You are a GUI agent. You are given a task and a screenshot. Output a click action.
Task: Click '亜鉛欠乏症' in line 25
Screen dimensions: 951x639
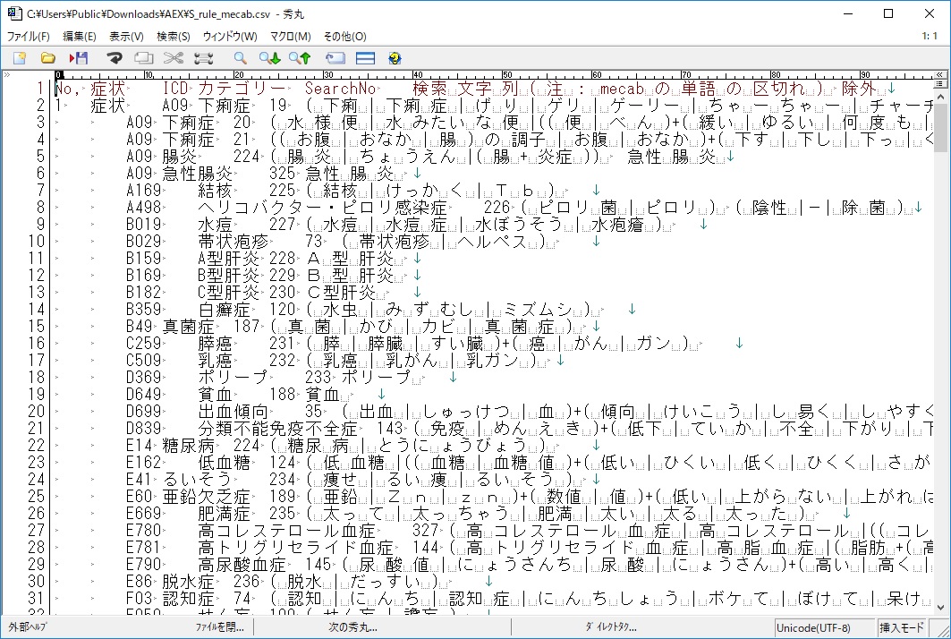click(x=206, y=497)
